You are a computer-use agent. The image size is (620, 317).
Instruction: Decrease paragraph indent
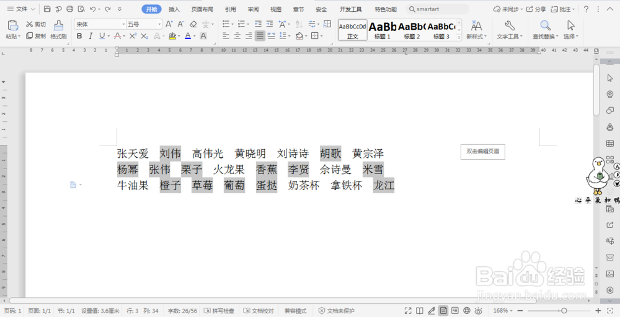258,24
